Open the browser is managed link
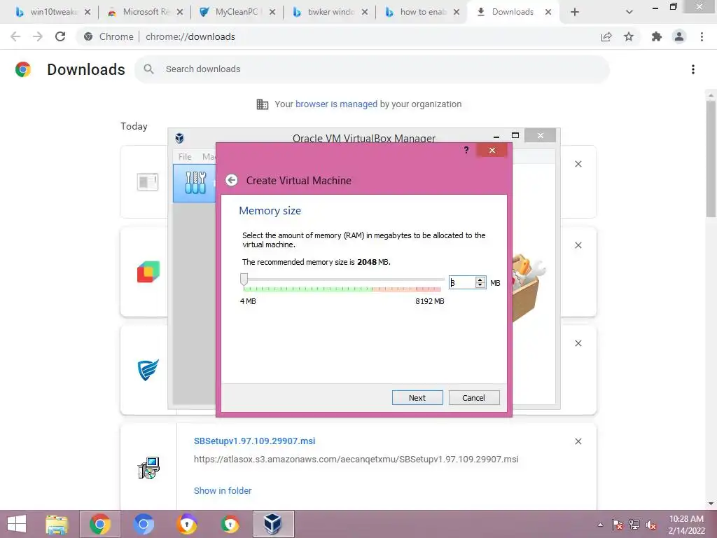Image resolution: width=717 pixels, height=538 pixels. click(337, 104)
